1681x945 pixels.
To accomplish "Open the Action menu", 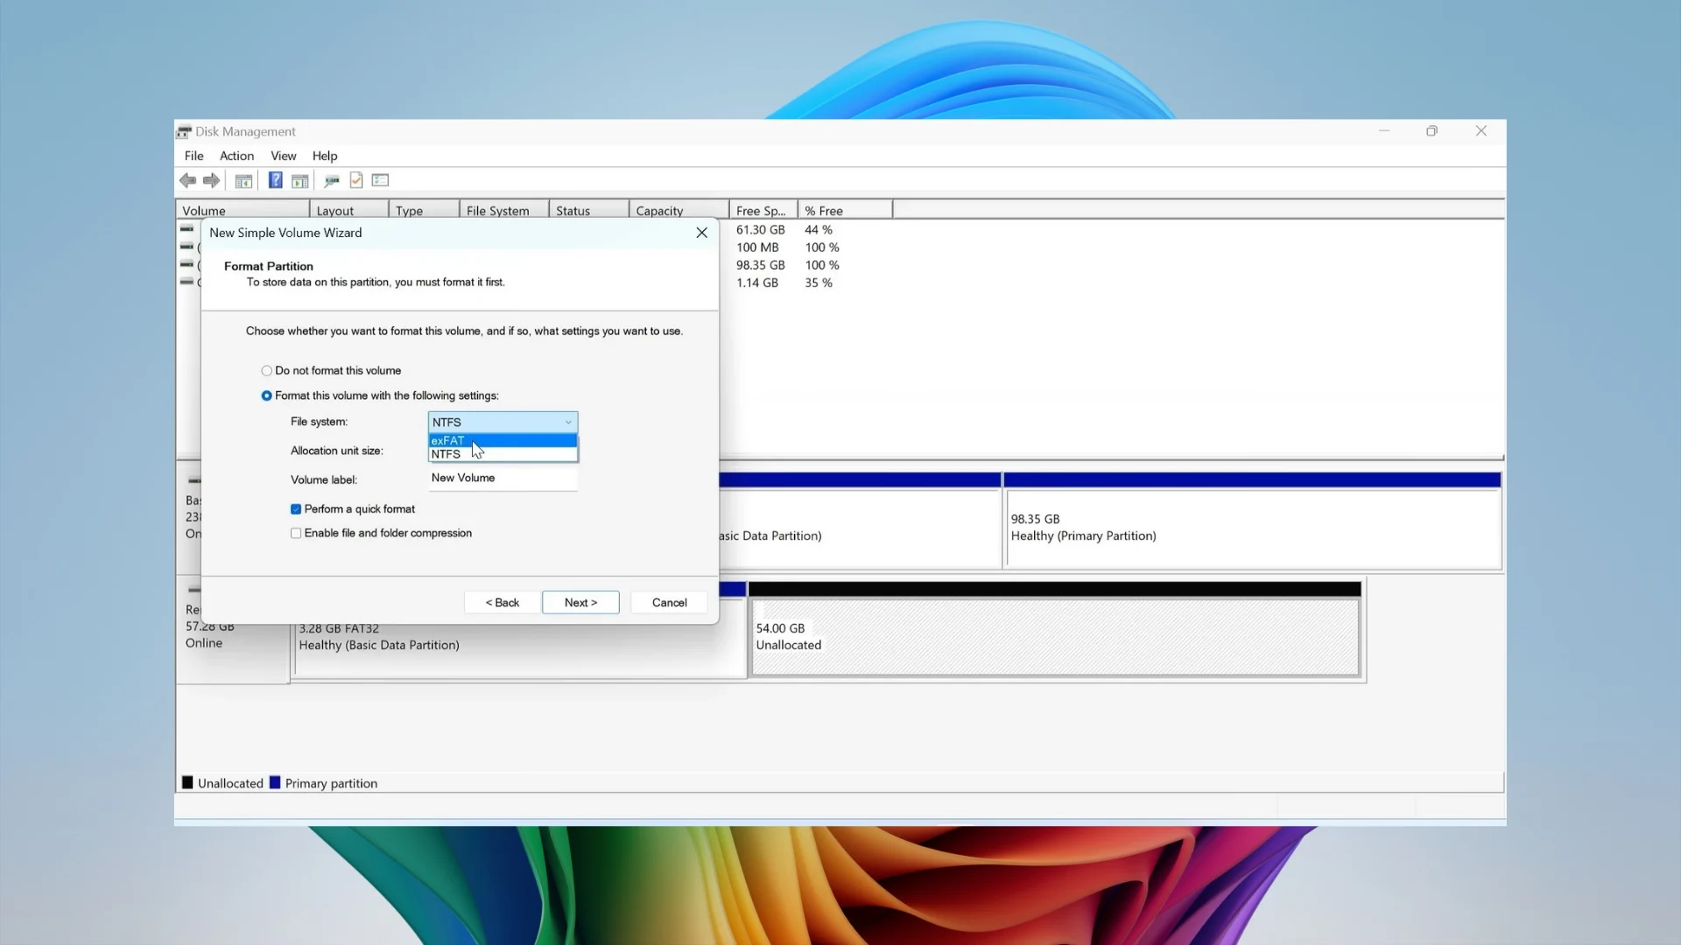I will [x=236, y=156].
